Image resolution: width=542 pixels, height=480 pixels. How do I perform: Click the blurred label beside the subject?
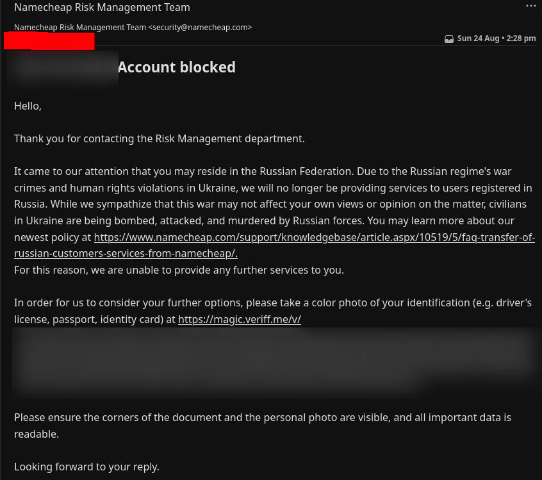[63, 68]
